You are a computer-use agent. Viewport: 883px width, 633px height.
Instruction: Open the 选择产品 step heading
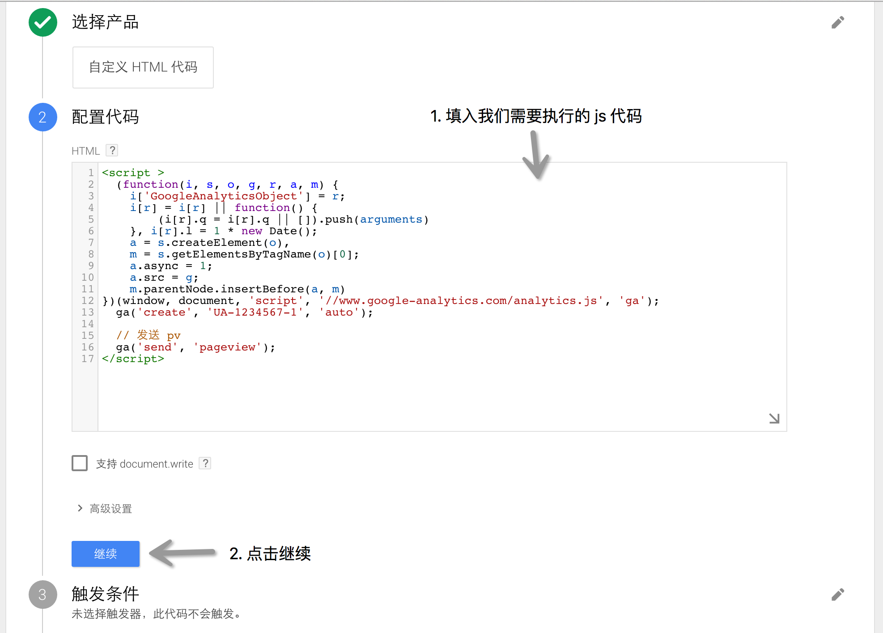point(106,22)
